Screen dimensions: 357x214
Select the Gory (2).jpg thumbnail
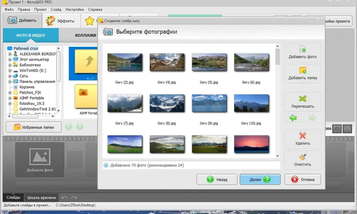click(125, 62)
